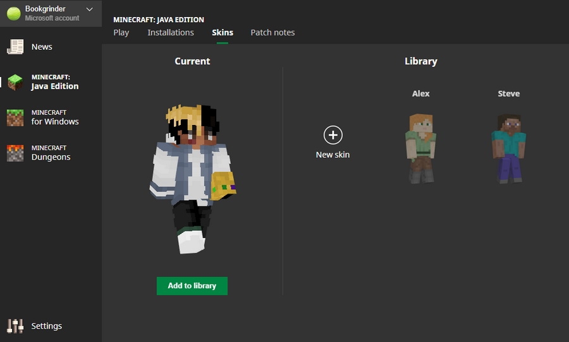
Task: Click the green account avatar icon
Action: tap(14, 13)
